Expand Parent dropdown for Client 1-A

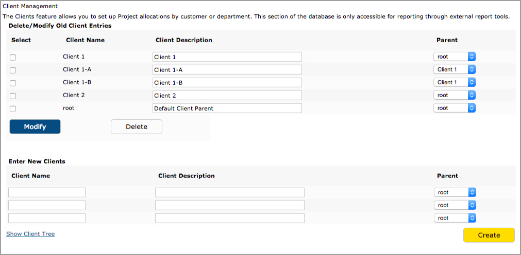455,69
